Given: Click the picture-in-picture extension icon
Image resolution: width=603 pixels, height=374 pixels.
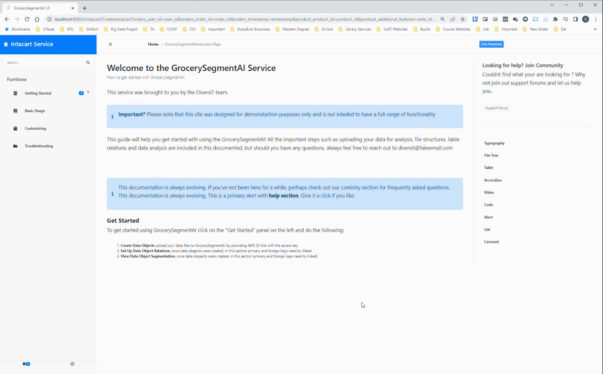Looking at the screenshot, I should tap(485, 19).
